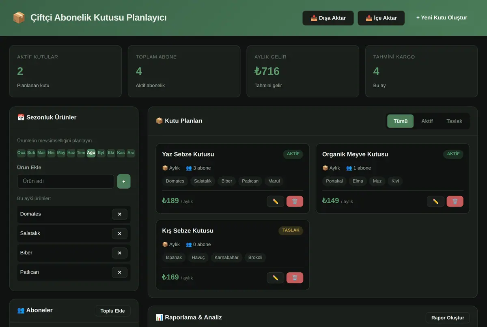
Task: Click the Havuç product tag
Action: coord(198,257)
